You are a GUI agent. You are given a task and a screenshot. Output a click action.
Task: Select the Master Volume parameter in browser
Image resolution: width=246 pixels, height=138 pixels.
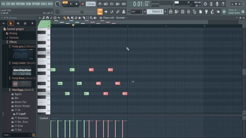click(x=22, y=106)
